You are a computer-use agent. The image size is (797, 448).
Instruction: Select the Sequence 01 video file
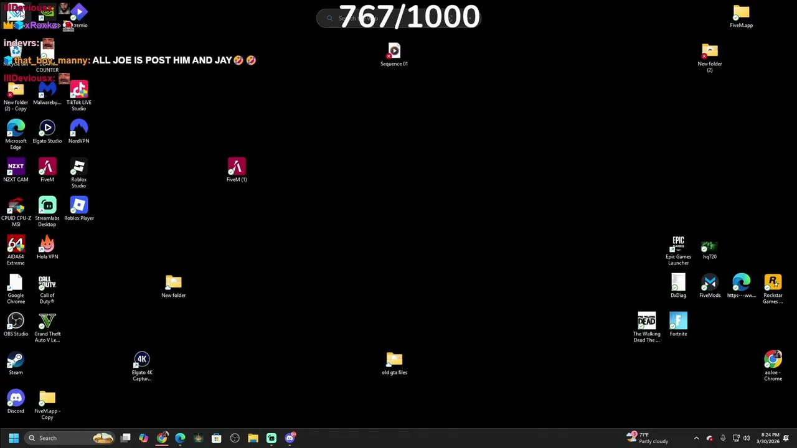[x=394, y=55]
